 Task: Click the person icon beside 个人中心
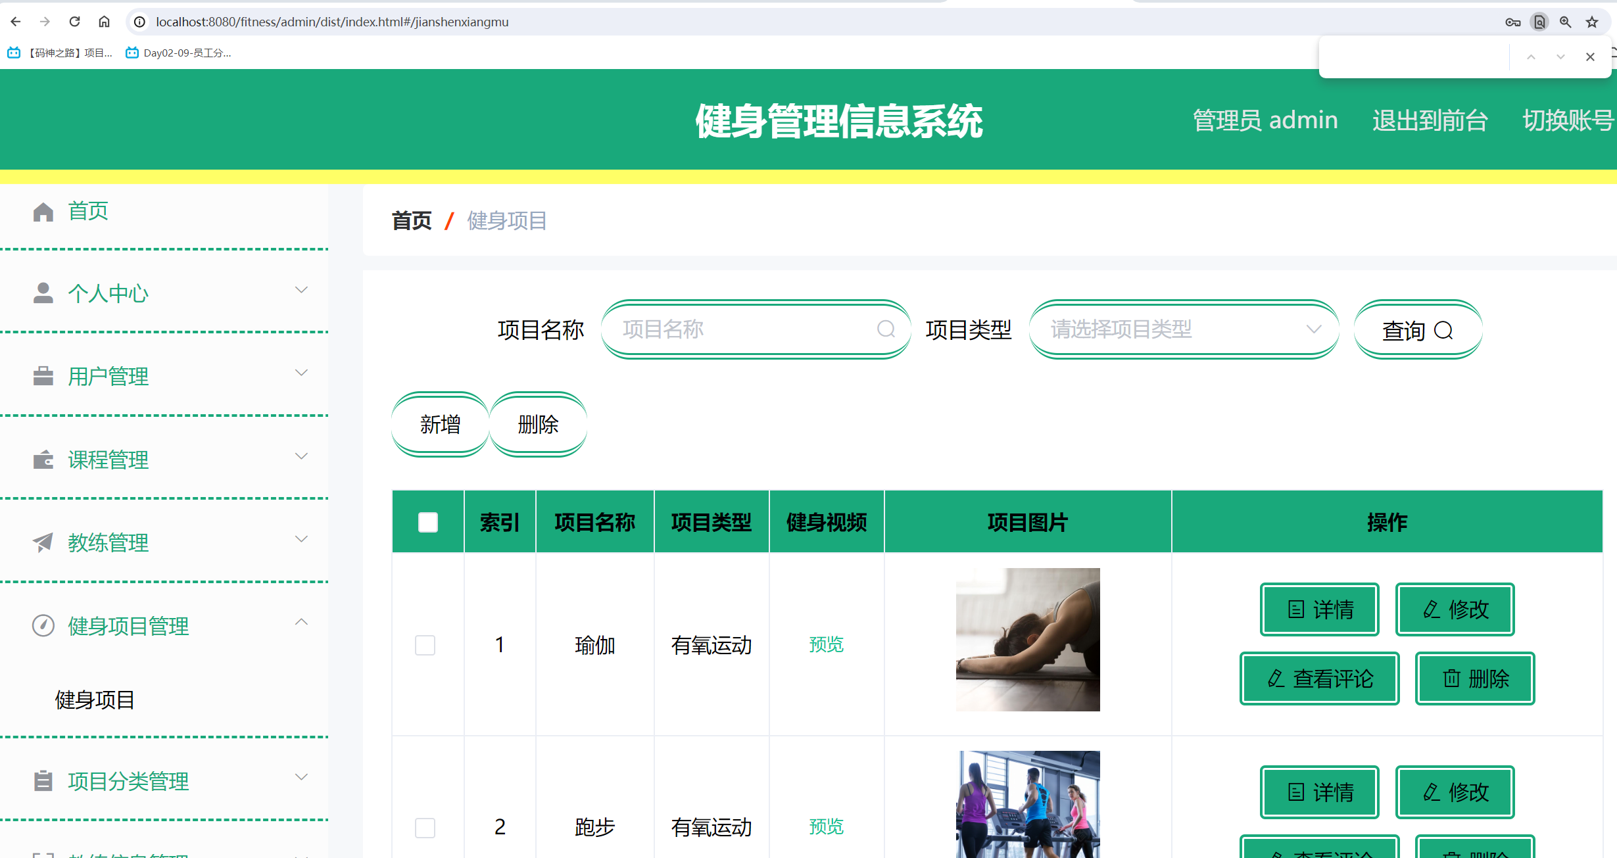43,293
